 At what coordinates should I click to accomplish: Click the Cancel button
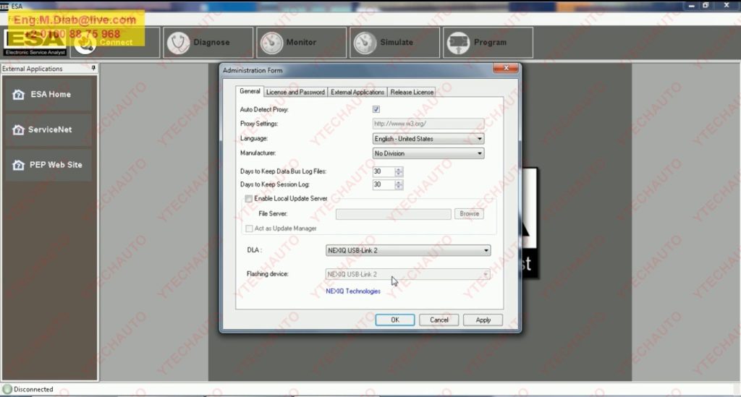pos(439,320)
